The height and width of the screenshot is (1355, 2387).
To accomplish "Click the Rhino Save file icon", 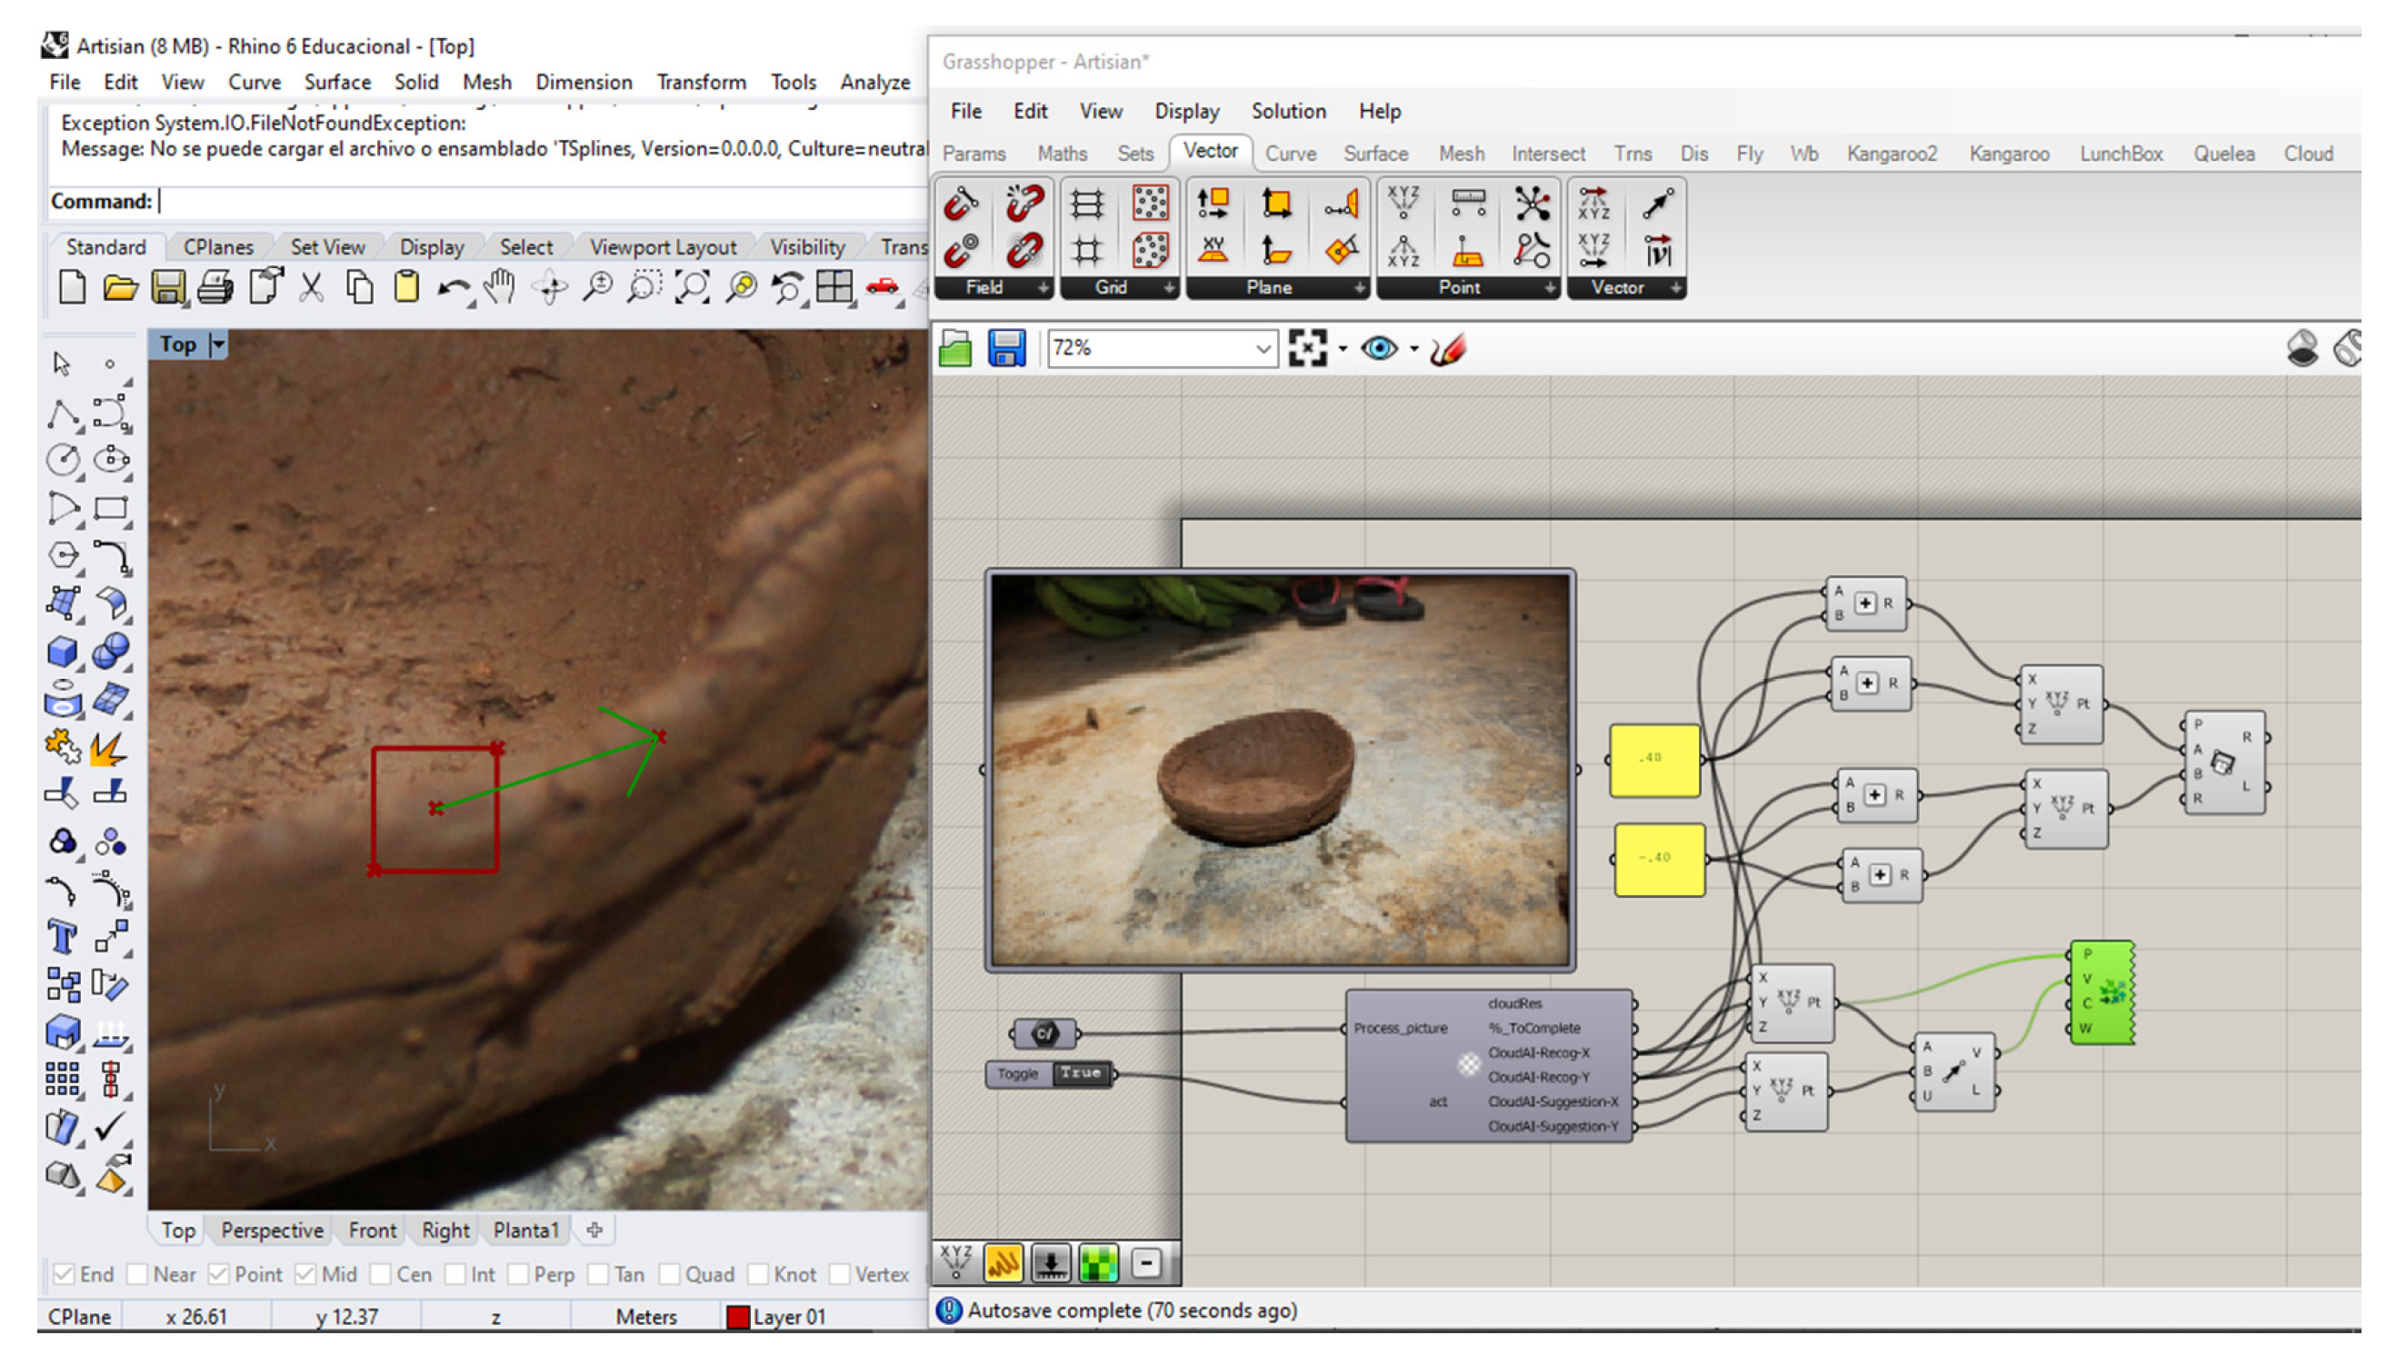I will click(168, 287).
